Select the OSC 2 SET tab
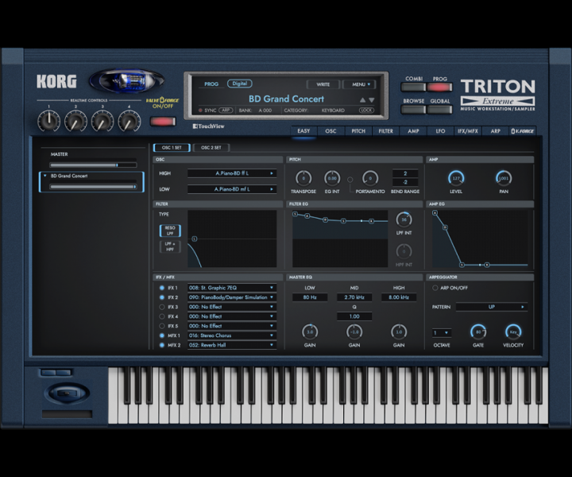The image size is (572, 477). (x=211, y=147)
